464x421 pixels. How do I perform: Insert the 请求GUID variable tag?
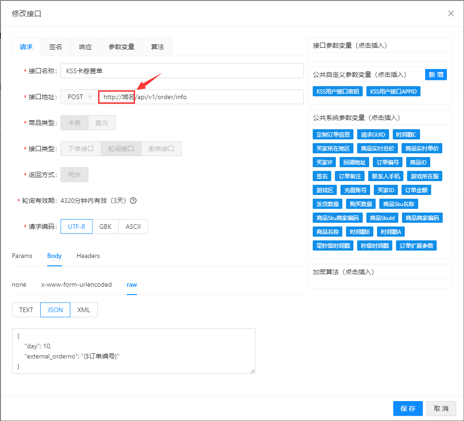click(x=373, y=134)
